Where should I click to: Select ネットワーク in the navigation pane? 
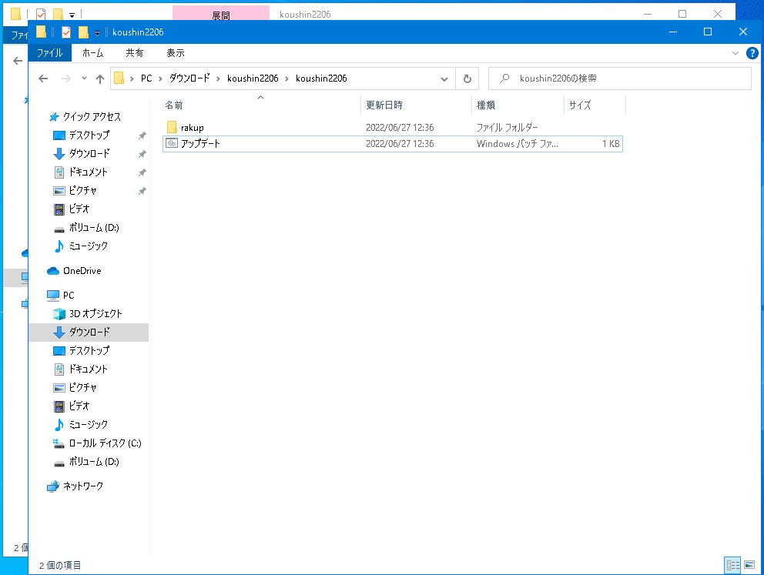(x=82, y=486)
